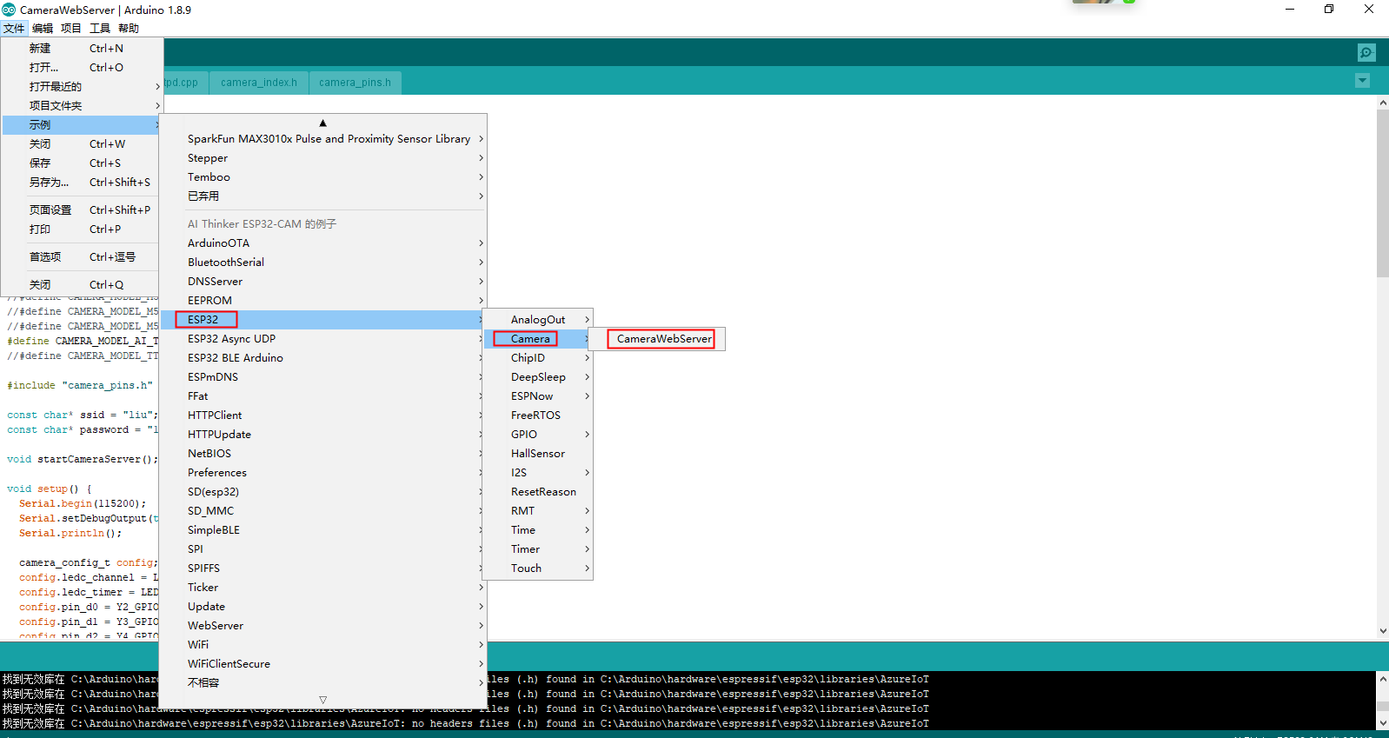
Task: Open the 项目 menu
Action: pos(71,28)
